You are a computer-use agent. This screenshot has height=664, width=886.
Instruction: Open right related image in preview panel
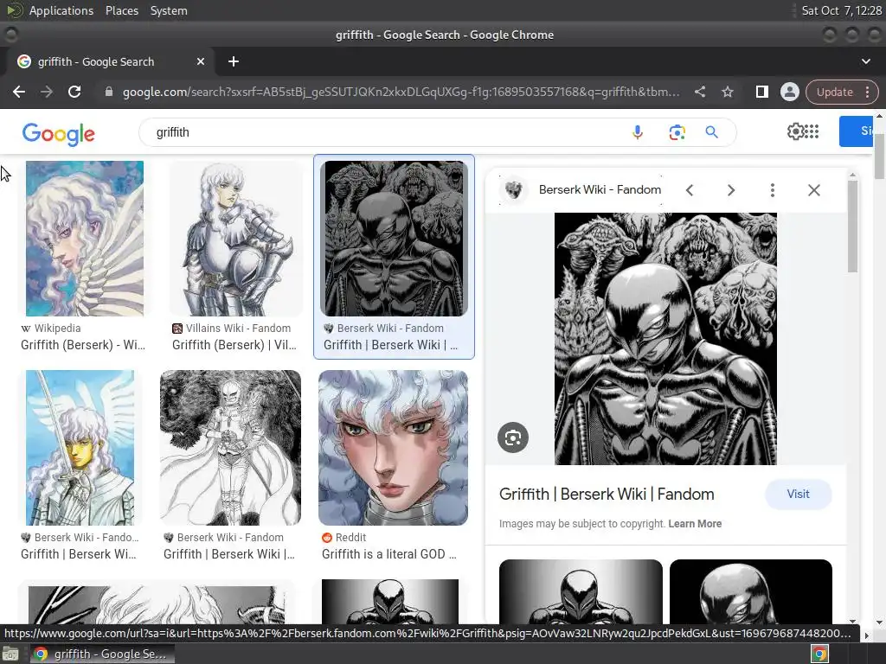[x=751, y=591]
